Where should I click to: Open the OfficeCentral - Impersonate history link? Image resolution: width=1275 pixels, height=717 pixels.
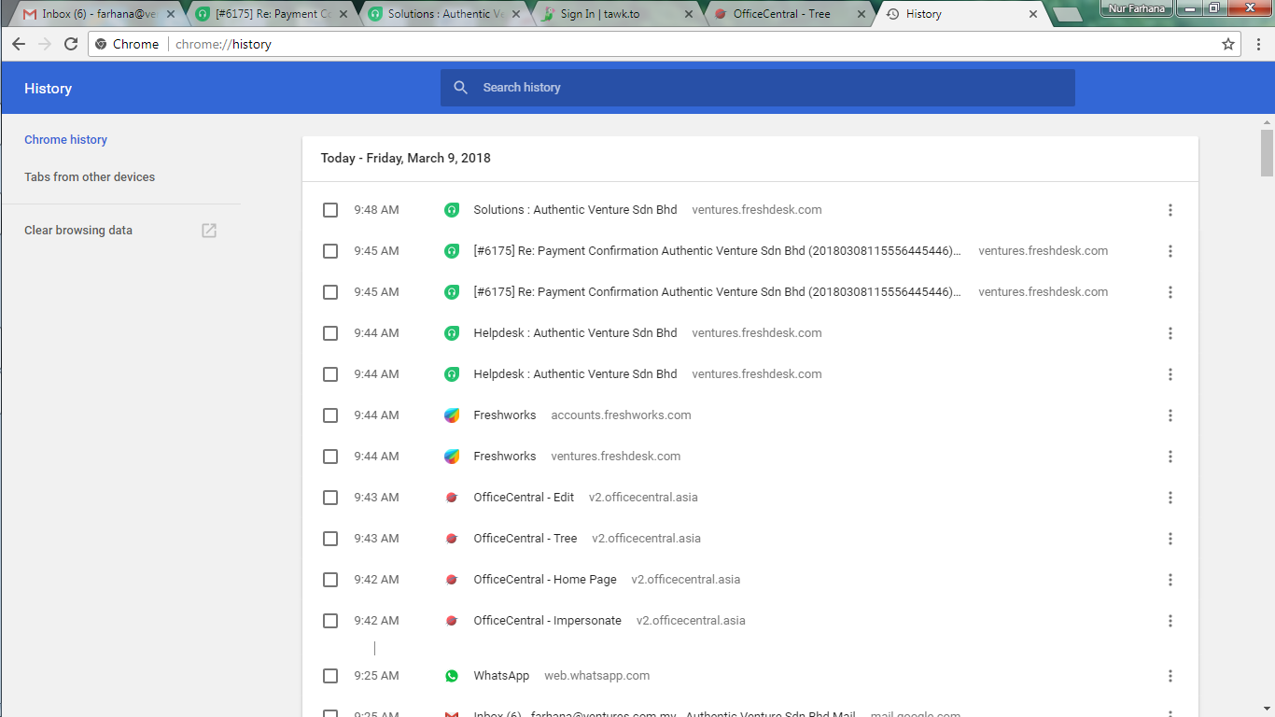coord(547,621)
